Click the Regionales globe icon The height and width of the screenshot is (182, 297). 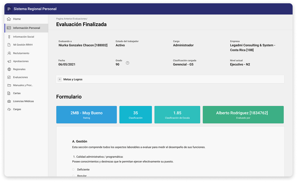9,69
